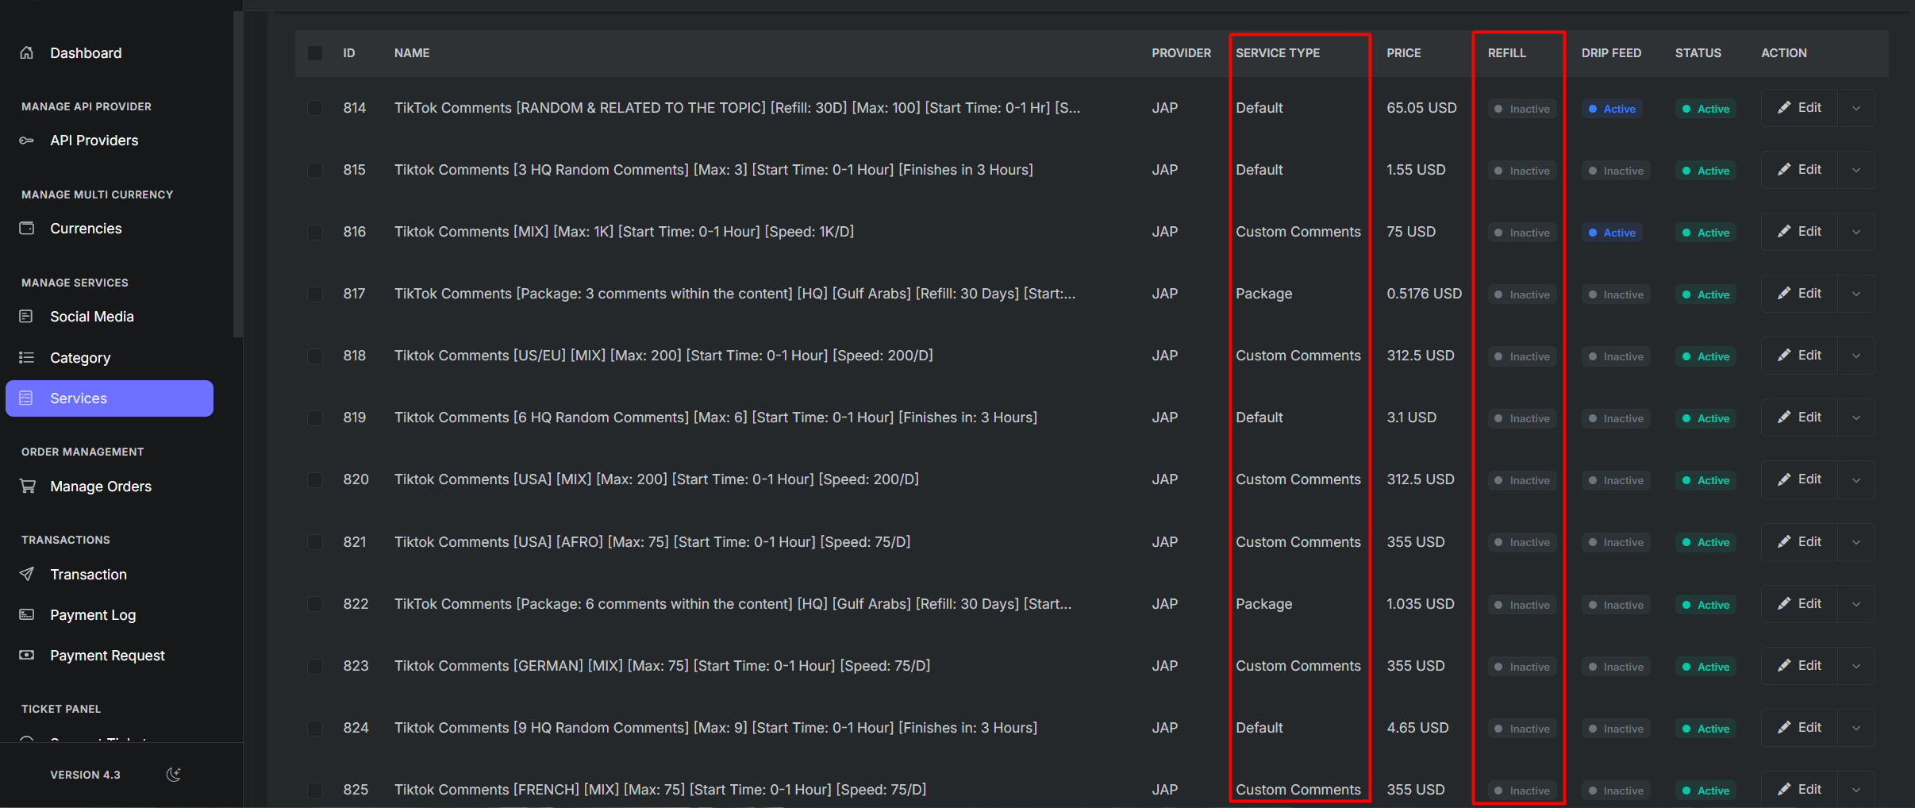Image resolution: width=1915 pixels, height=808 pixels.
Task: Click the Transaction paper plane icon
Action: pos(27,574)
